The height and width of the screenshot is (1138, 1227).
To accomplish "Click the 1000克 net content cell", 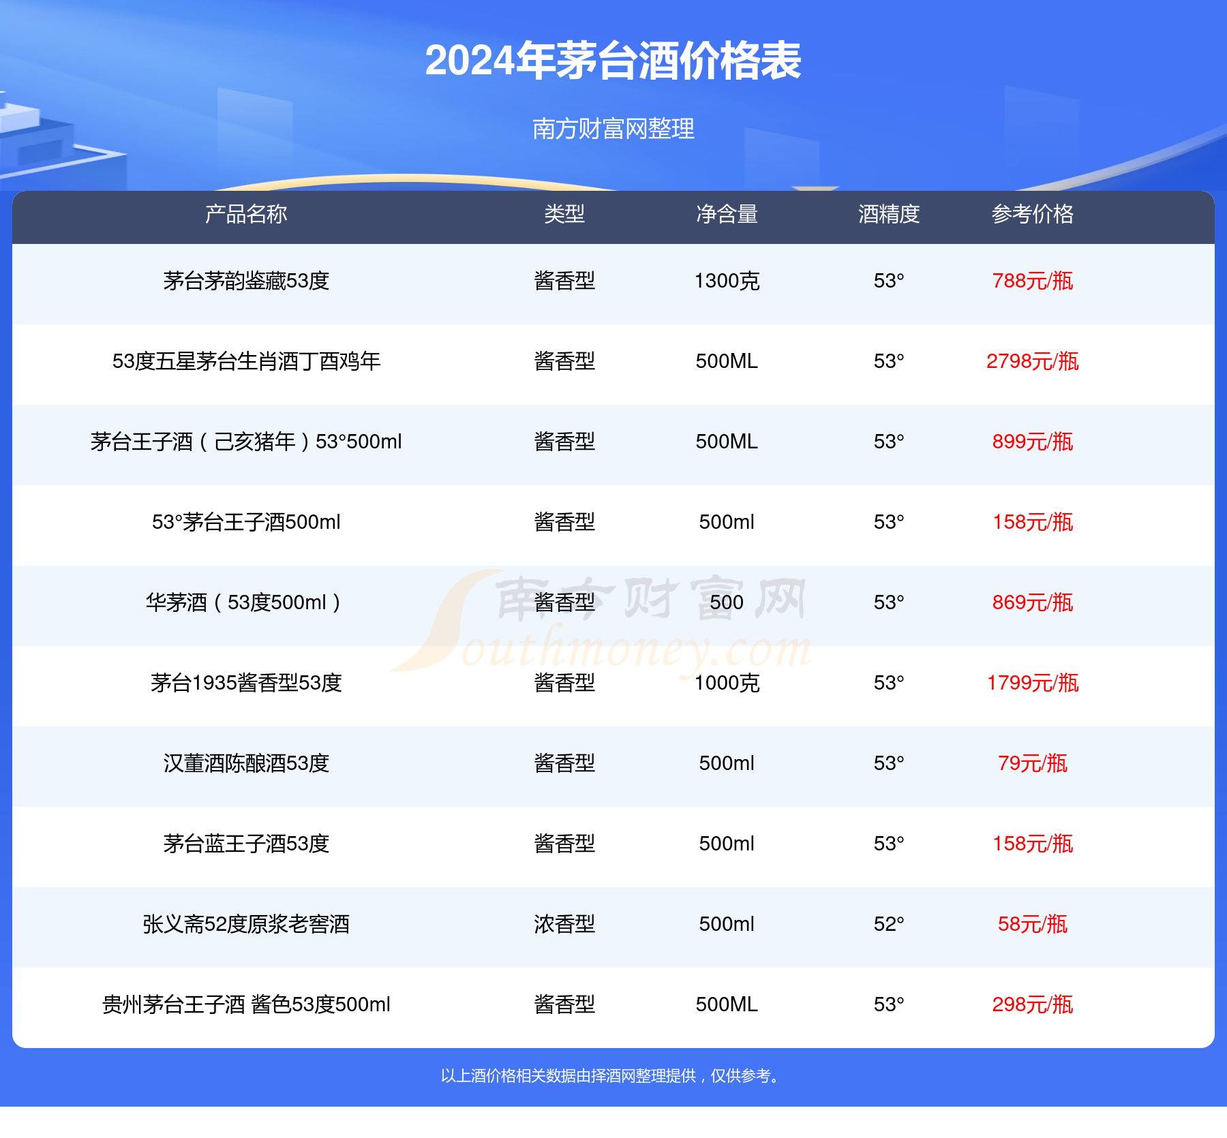I will tap(727, 683).
